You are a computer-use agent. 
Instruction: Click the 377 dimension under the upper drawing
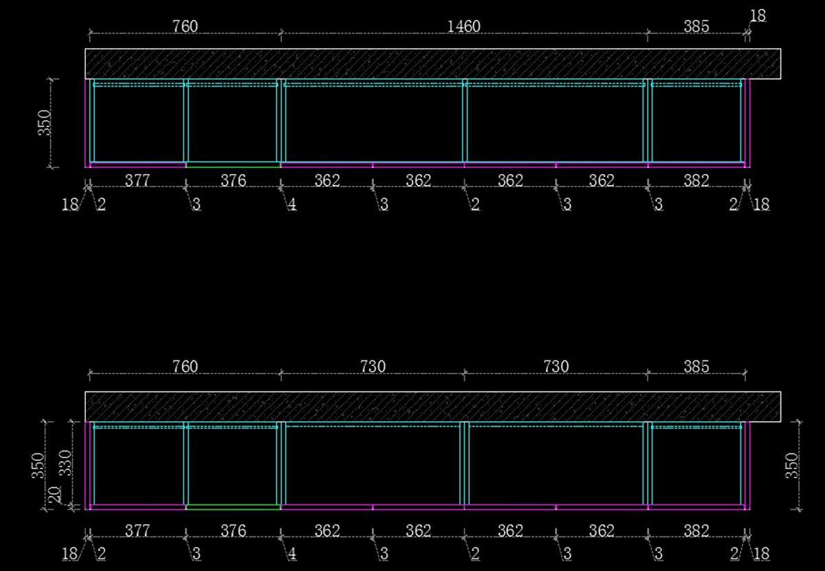point(137,181)
